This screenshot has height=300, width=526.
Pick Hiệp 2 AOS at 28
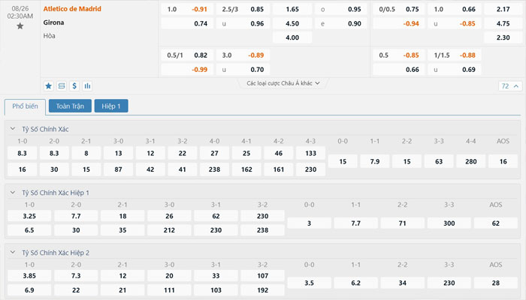[496, 283]
